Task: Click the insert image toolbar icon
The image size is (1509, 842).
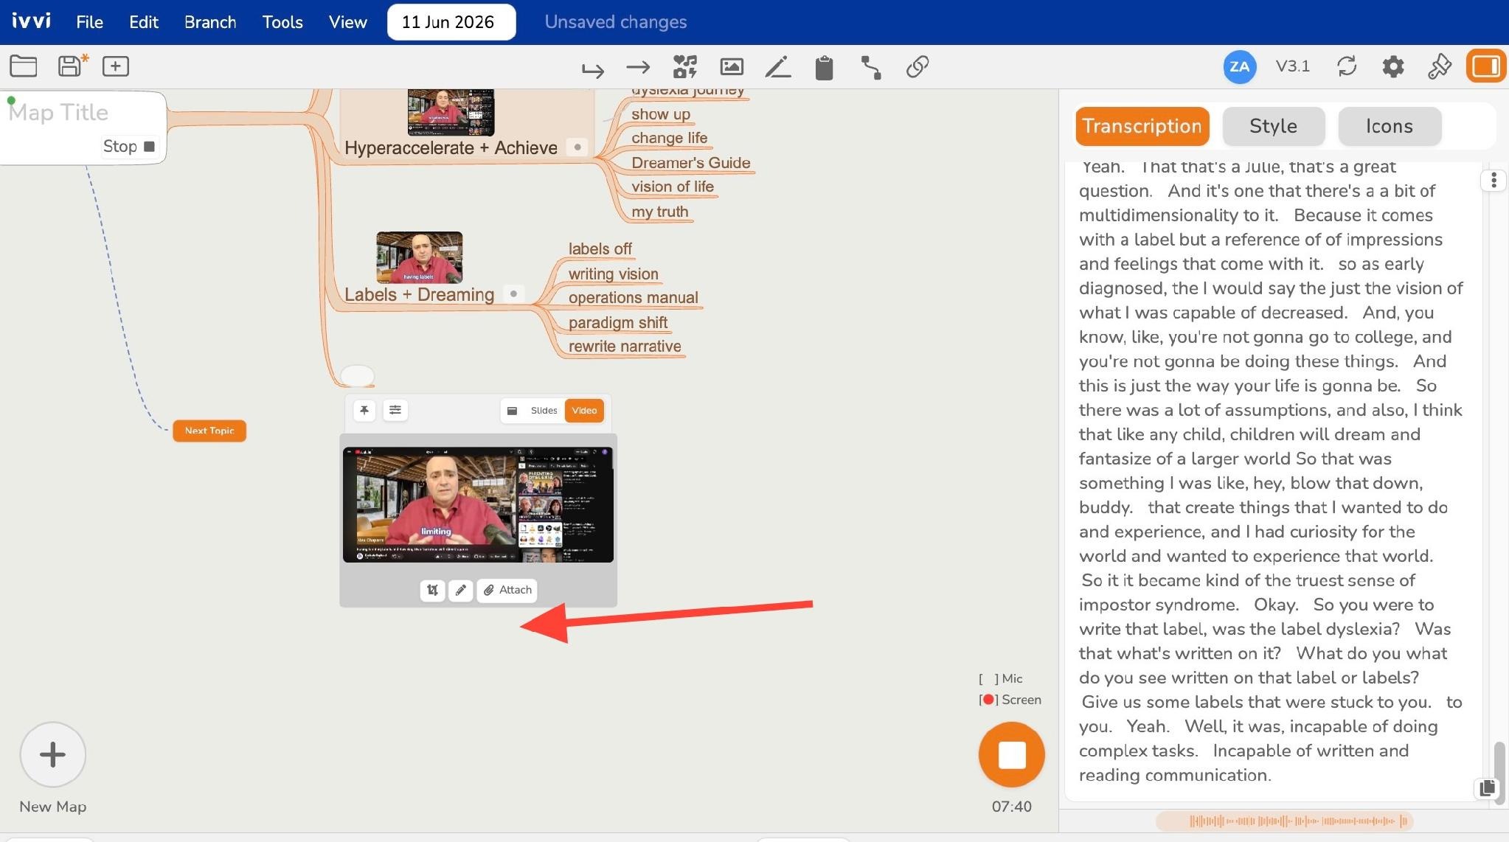Action: tap(731, 67)
